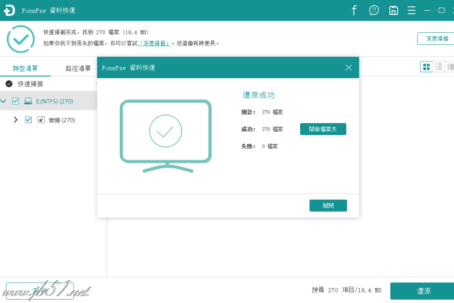Switch to the 路徑清單 tab

[78, 68]
